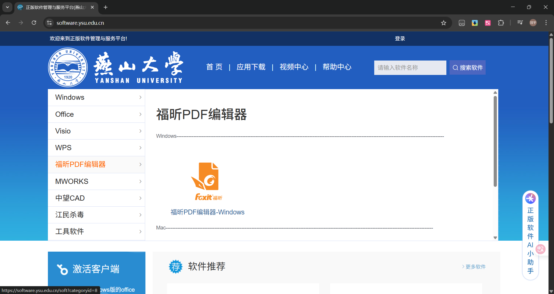Toggle the bookmark star for this page
The image size is (554, 294).
coord(444,23)
